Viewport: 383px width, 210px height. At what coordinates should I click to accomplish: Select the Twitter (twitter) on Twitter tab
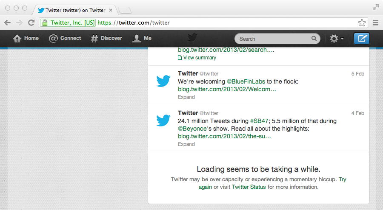pos(74,10)
